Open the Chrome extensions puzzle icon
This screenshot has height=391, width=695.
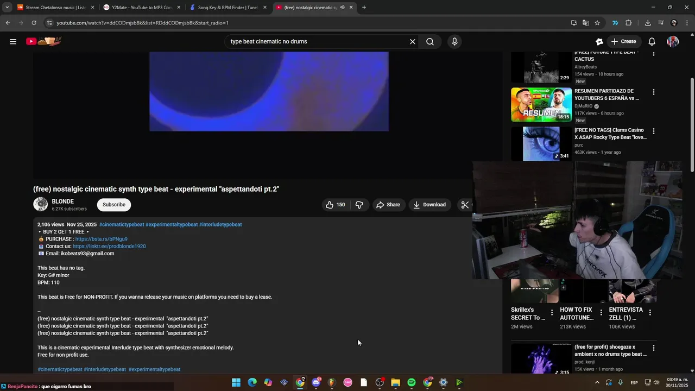(629, 23)
